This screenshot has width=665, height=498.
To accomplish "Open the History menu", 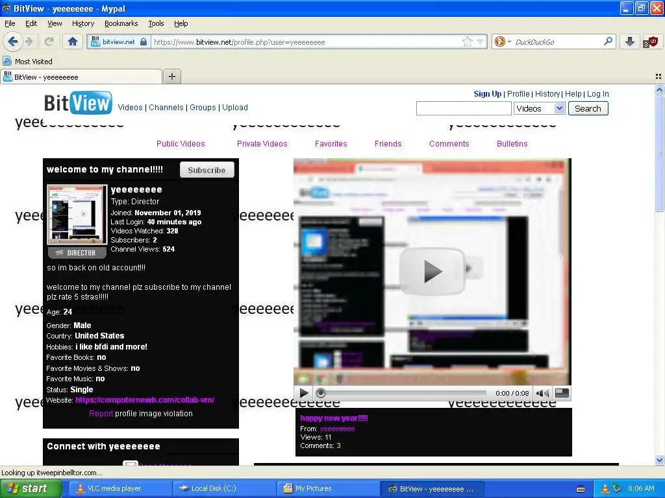I will 83,23.
